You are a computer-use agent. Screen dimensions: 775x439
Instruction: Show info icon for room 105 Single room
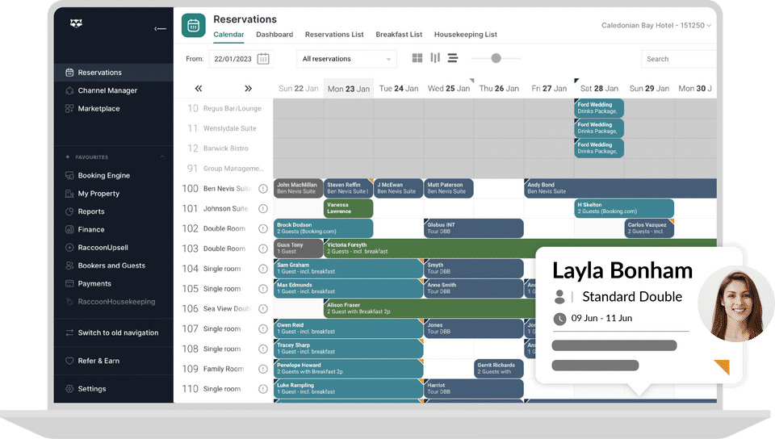(263, 289)
